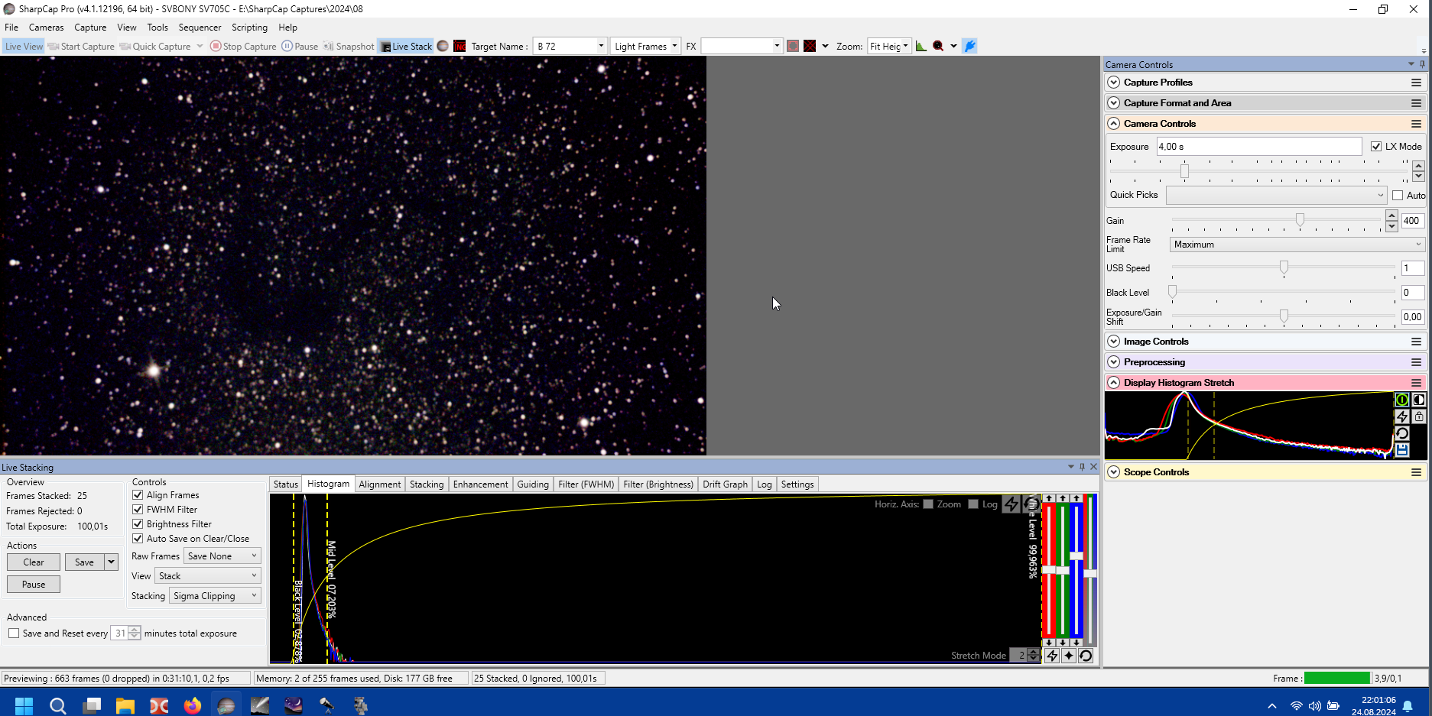Viewport: 1432px width, 716px height.
Task: Click the four-point star icon below RGB sliders
Action: [1069, 656]
